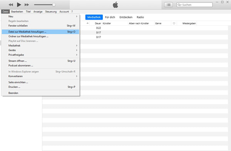Switch to the Radio tab

140,17
